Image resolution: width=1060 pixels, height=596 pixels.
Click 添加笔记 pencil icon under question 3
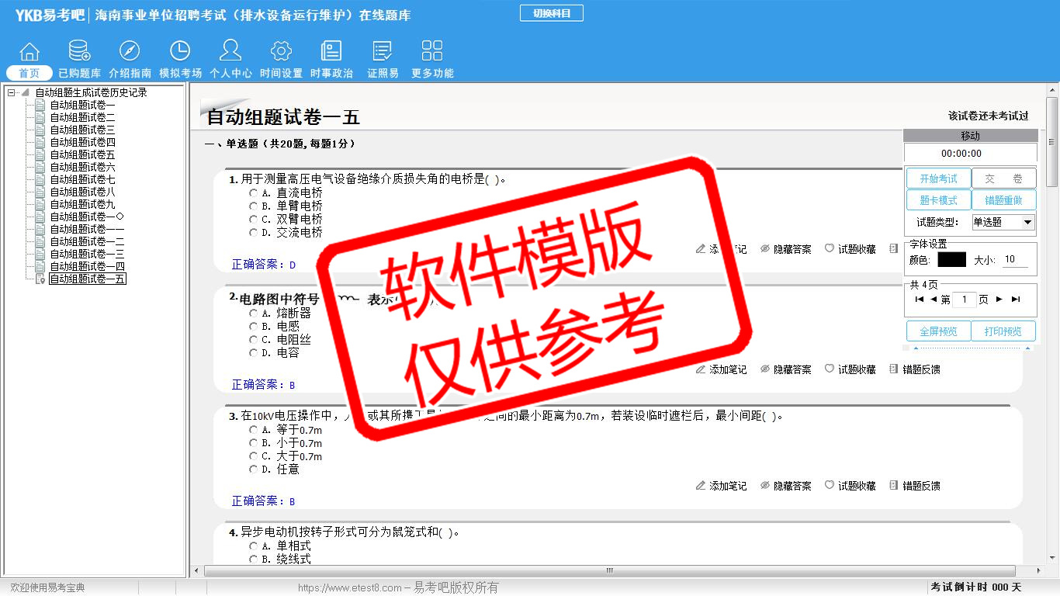tap(701, 486)
